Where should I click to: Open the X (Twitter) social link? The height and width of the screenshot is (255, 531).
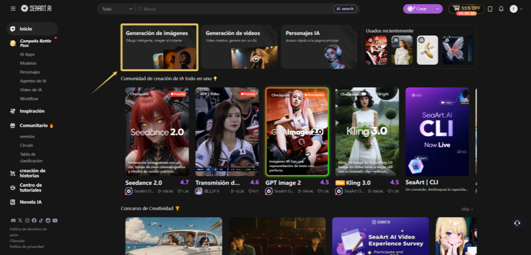20,221
